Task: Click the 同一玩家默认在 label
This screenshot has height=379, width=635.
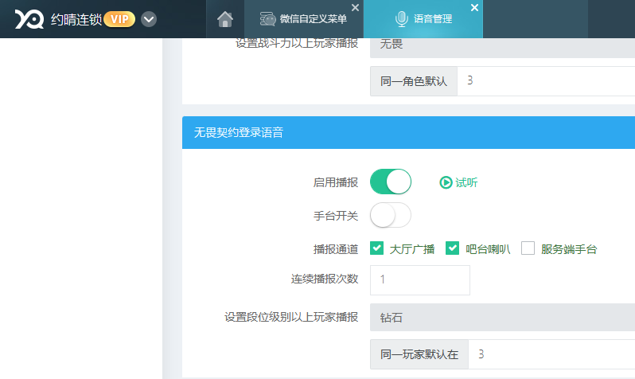Action: click(419, 354)
